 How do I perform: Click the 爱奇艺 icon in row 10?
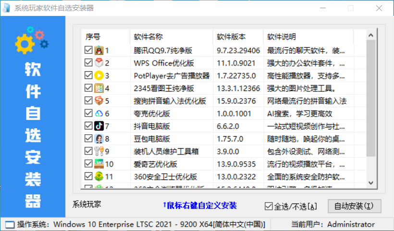99,164
